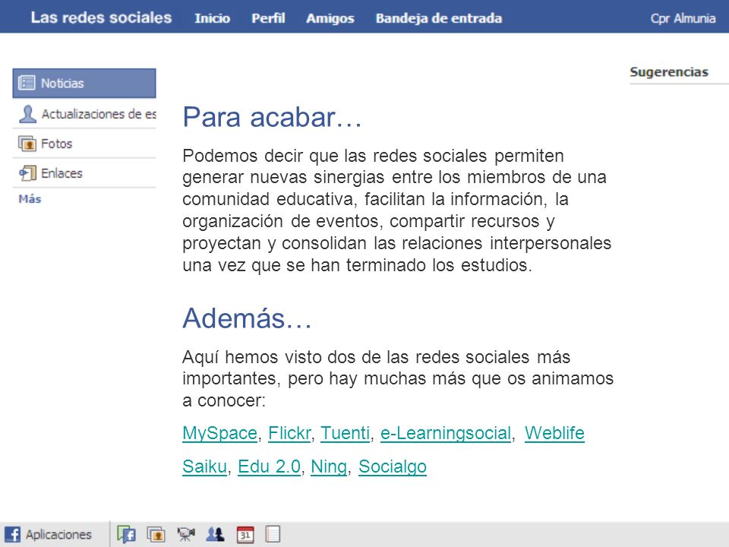Image resolution: width=729 pixels, height=547 pixels.
Task: Click the Fotos picture icon
Action: coord(27,144)
